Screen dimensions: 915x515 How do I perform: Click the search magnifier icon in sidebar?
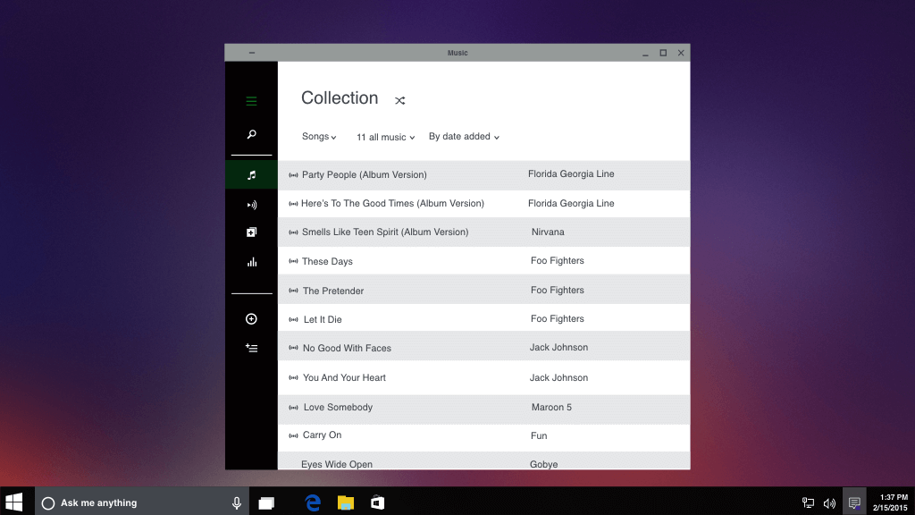[251, 134]
